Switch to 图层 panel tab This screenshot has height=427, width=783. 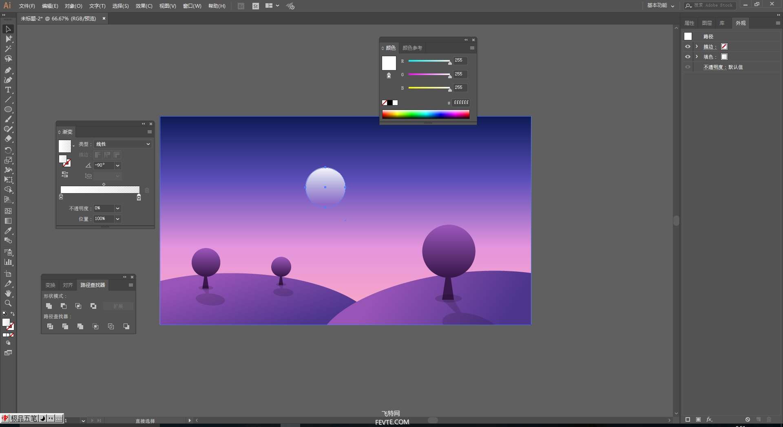click(x=707, y=23)
